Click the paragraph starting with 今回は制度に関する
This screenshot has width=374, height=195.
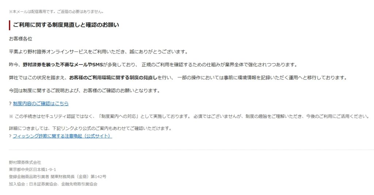[x=84, y=90]
